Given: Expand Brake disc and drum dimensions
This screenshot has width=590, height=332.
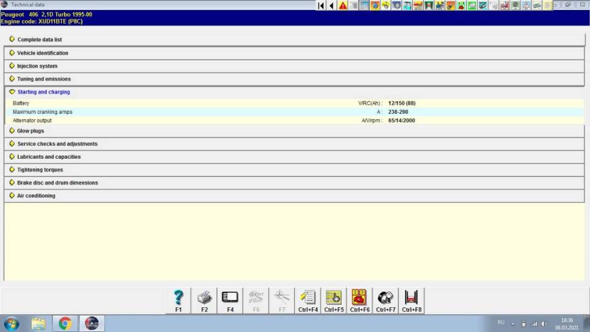Looking at the screenshot, I should (x=57, y=183).
